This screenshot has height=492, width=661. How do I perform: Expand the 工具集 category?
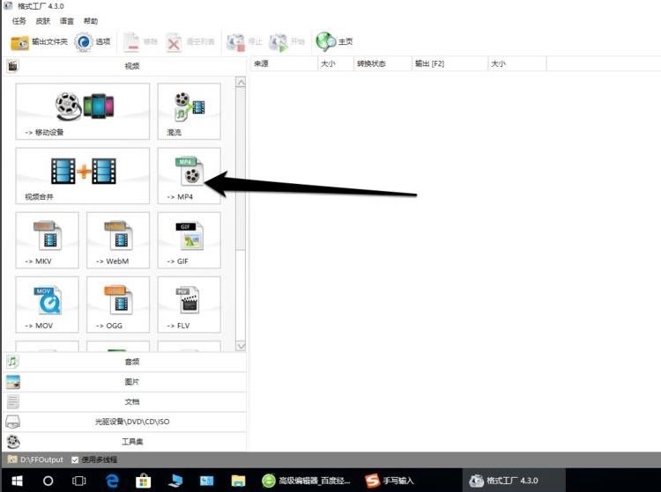pyautogui.click(x=125, y=442)
